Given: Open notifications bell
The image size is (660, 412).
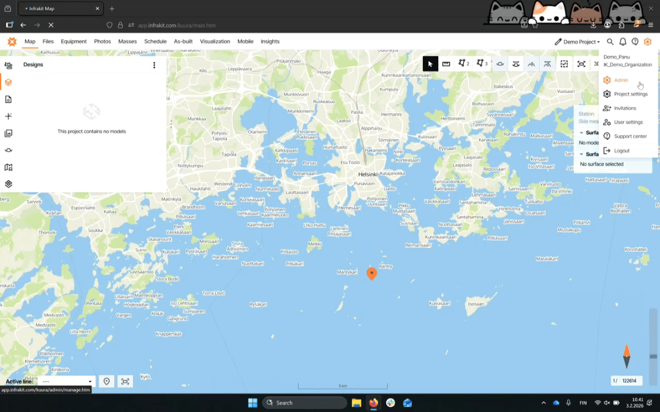Looking at the screenshot, I should click(x=623, y=42).
